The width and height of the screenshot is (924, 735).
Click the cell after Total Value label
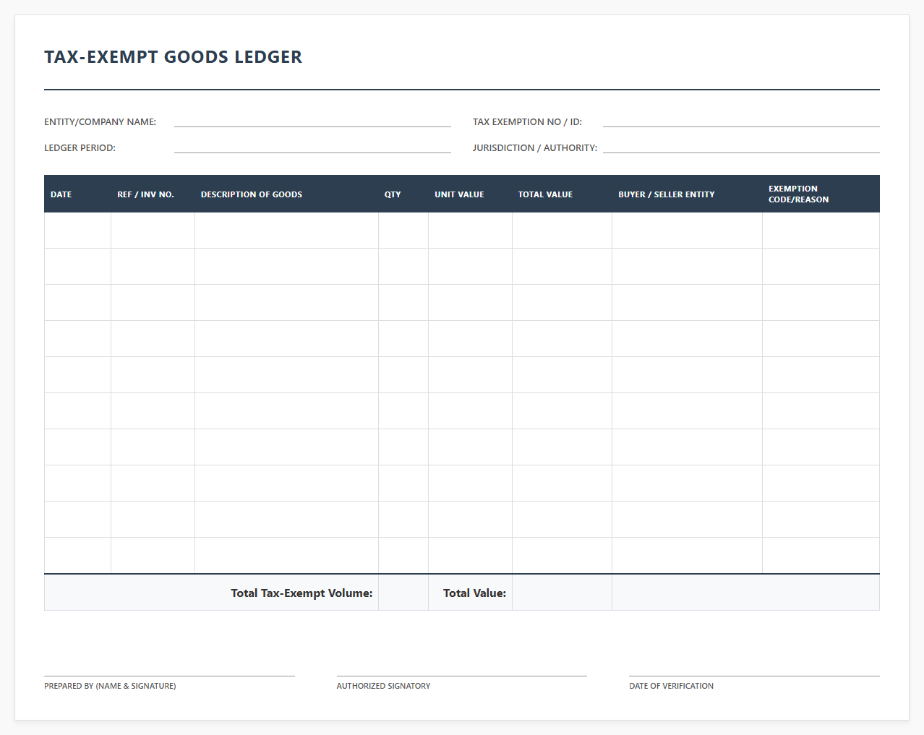tap(562, 593)
